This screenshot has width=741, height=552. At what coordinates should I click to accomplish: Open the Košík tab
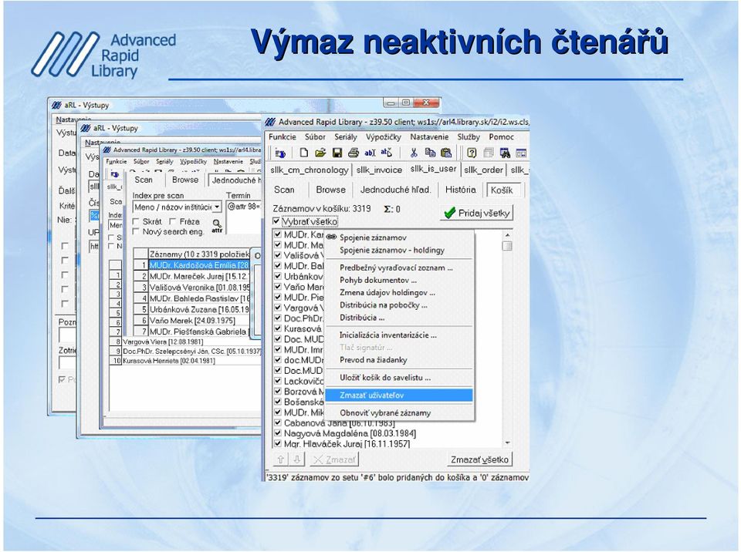503,190
